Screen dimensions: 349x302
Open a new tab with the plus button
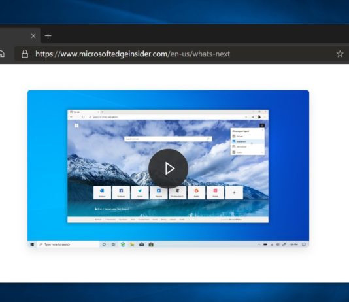click(x=48, y=35)
